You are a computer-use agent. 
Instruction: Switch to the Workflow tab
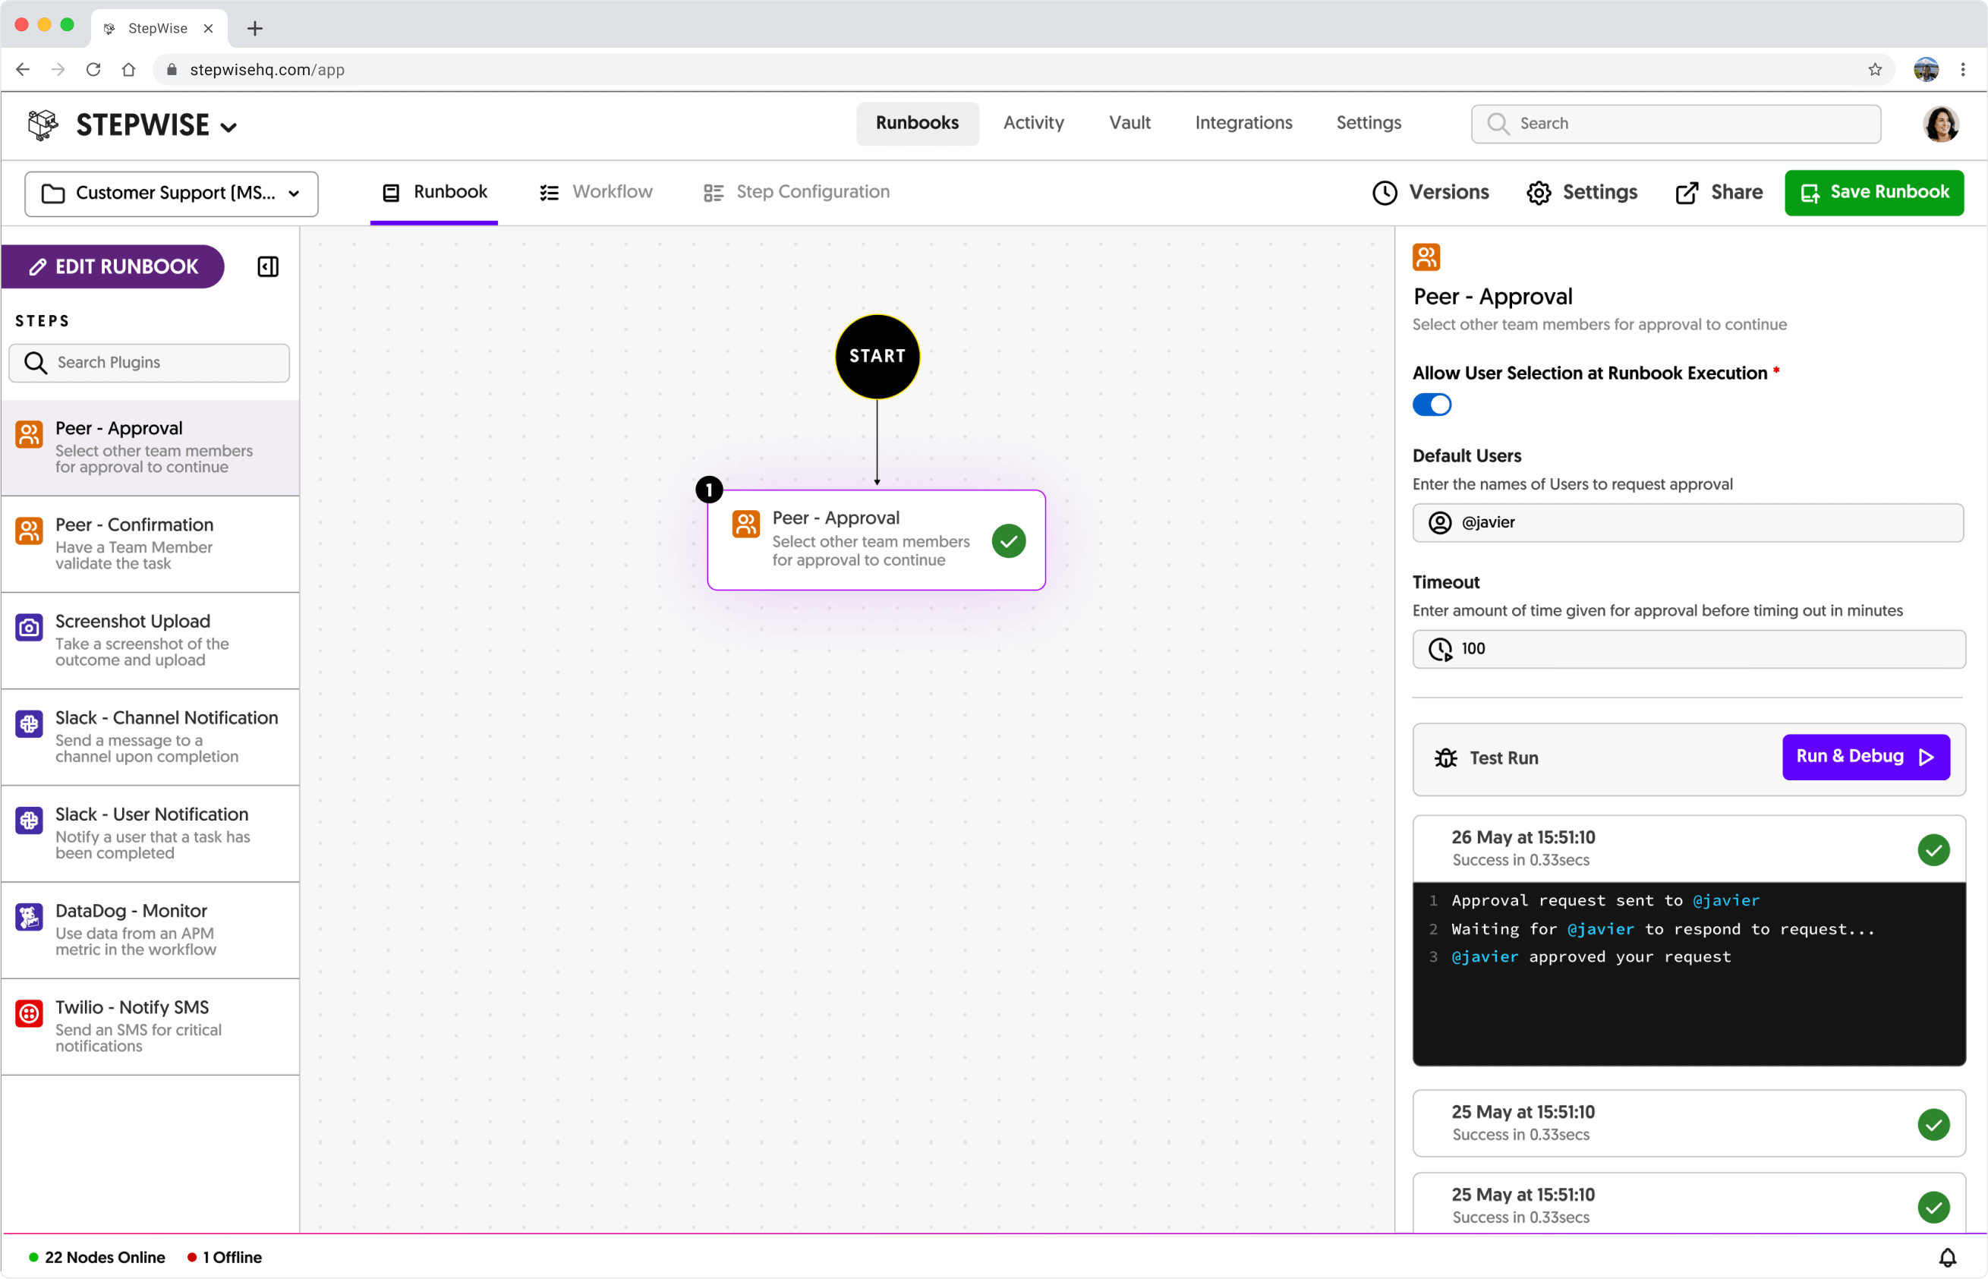click(x=596, y=193)
